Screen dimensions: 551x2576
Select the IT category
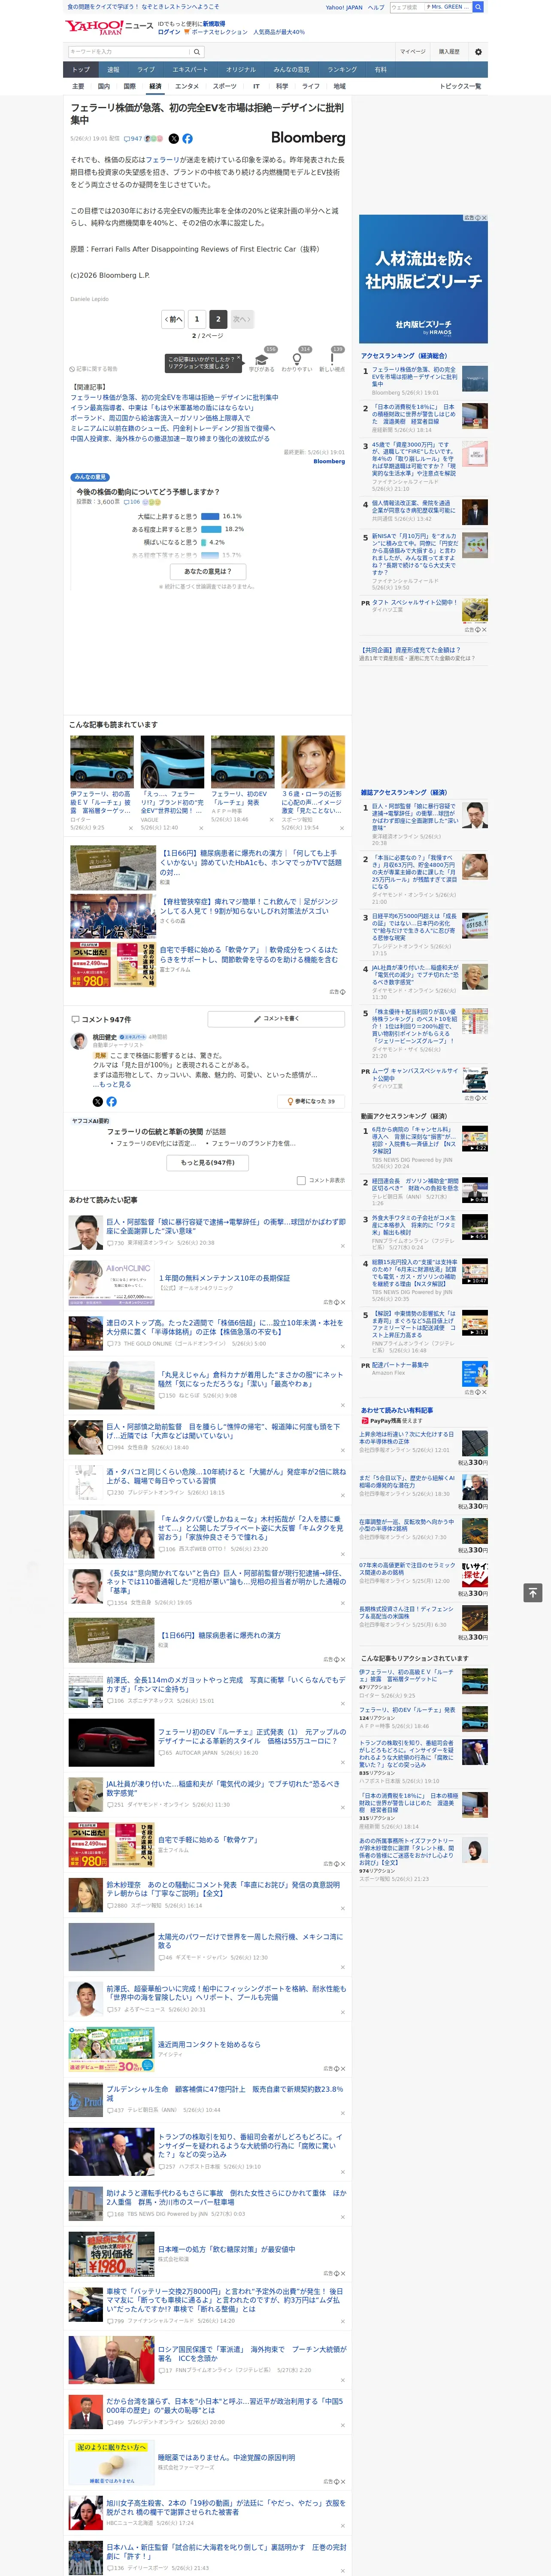256,86
